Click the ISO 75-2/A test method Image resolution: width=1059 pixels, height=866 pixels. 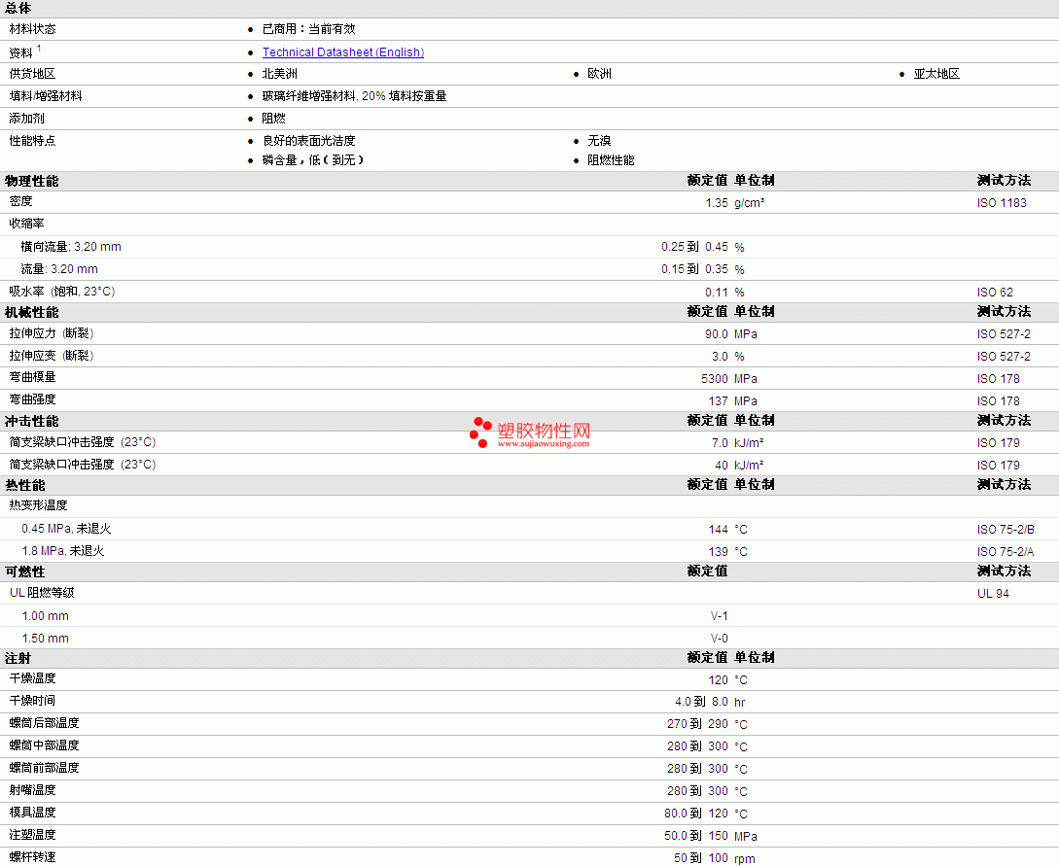point(1005,551)
